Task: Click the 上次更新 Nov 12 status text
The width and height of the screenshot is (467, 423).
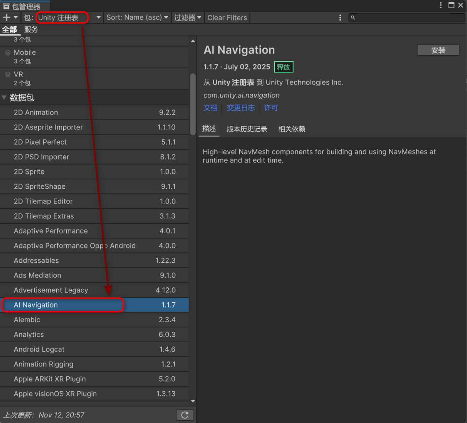Action: [44, 415]
